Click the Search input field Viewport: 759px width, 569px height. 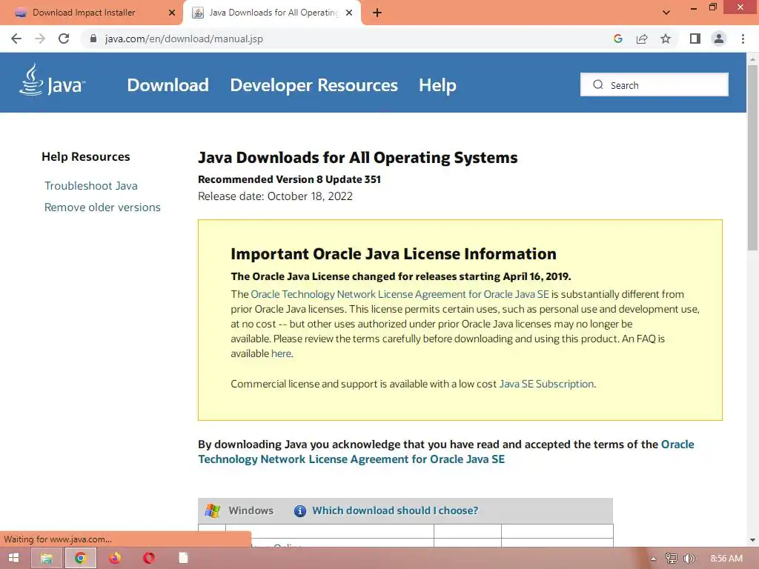point(654,84)
